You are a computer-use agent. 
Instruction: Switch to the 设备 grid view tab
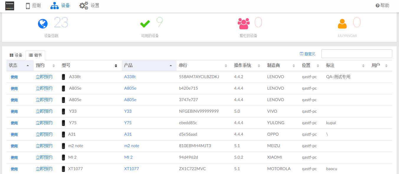coord(16,55)
